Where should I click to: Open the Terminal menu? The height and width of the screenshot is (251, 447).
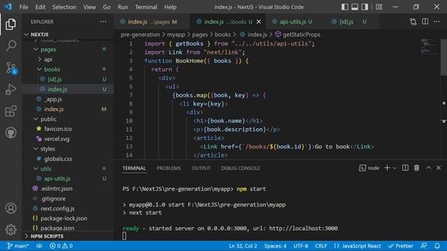click(146, 7)
